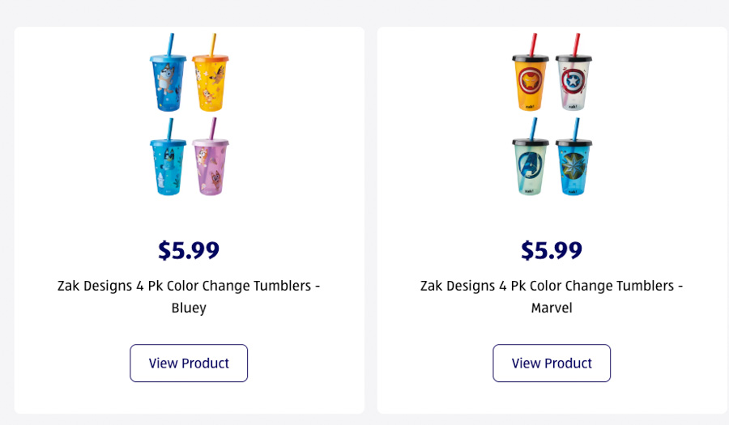Select the Captain America shield tumbler image
Screen dimensions: 729x425
[573, 83]
